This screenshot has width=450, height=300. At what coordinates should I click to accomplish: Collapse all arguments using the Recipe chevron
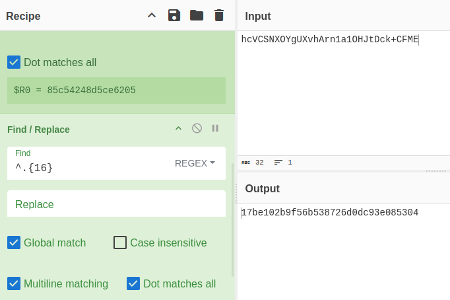[x=152, y=15]
